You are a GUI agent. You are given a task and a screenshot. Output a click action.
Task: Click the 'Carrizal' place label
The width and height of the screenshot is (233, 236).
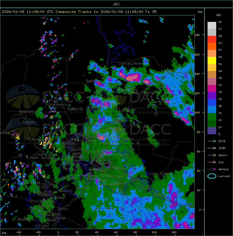[83, 188]
